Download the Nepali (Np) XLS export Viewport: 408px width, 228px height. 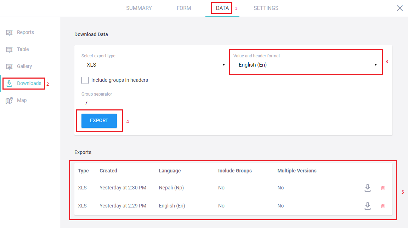click(x=368, y=188)
